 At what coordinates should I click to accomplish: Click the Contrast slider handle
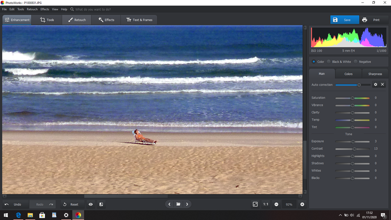tap(355, 149)
